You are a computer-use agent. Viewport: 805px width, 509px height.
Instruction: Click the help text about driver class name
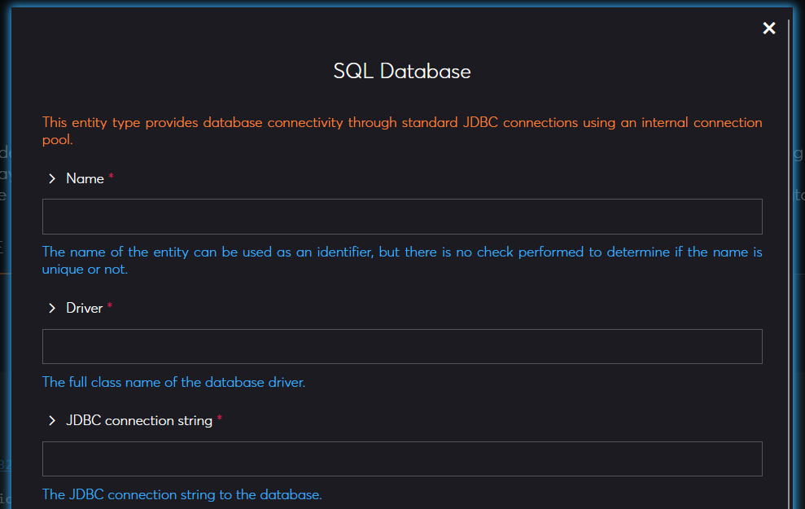pos(173,382)
